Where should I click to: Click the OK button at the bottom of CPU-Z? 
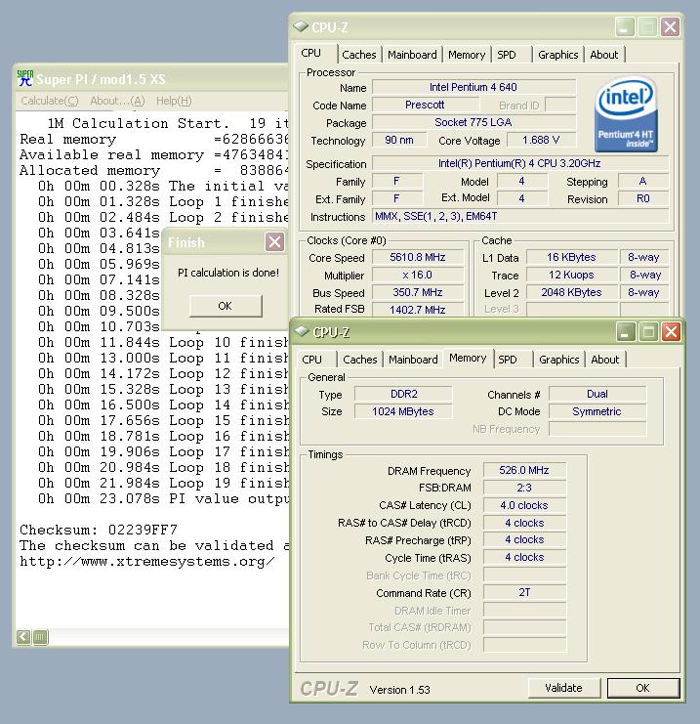(x=642, y=688)
